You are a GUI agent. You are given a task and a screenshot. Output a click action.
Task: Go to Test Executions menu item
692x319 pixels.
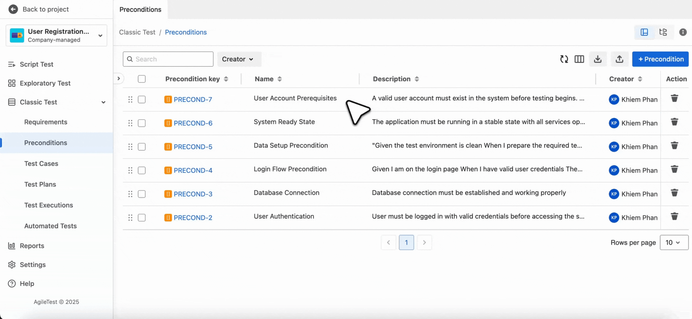(48, 205)
